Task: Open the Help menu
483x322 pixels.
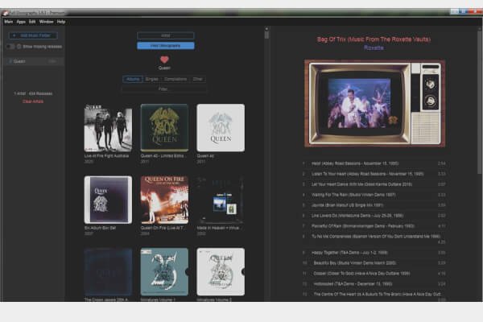Action: click(61, 22)
